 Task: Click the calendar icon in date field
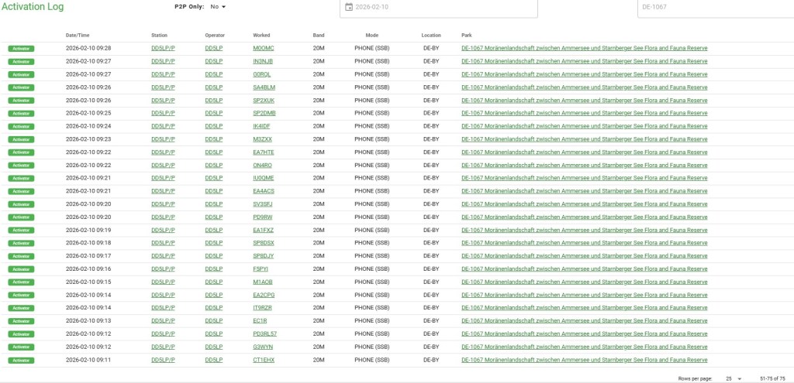coord(348,7)
